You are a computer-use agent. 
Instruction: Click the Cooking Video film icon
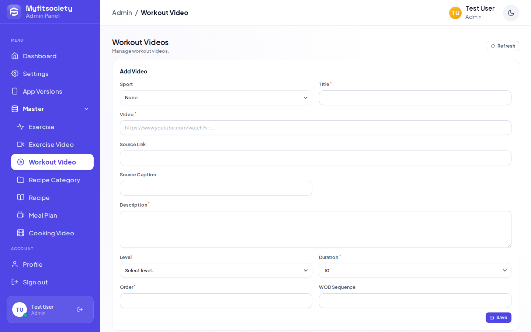tap(21, 233)
